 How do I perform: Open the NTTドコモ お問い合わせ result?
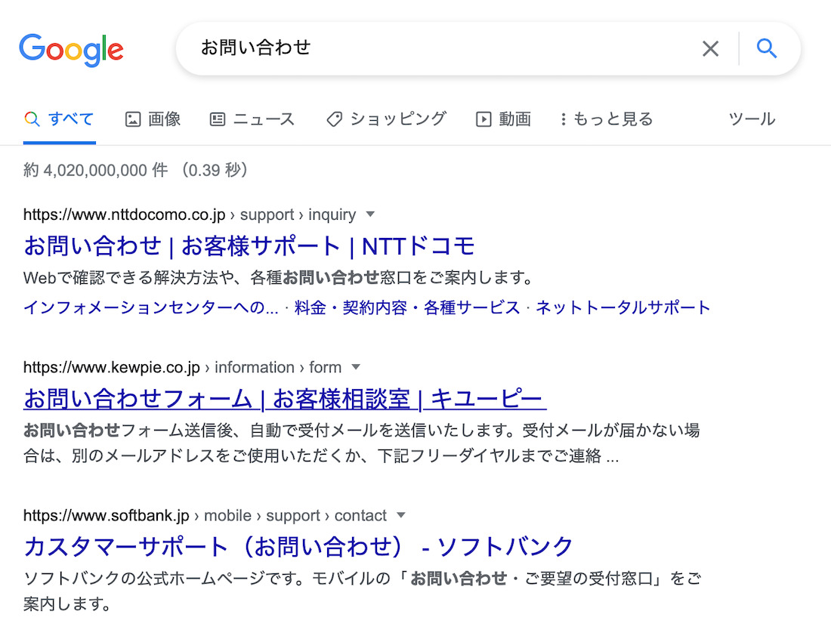pyautogui.click(x=249, y=245)
